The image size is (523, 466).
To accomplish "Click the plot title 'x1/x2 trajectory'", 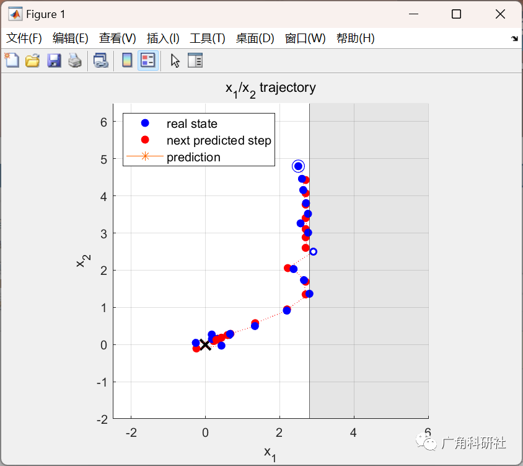I will coord(271,89).
